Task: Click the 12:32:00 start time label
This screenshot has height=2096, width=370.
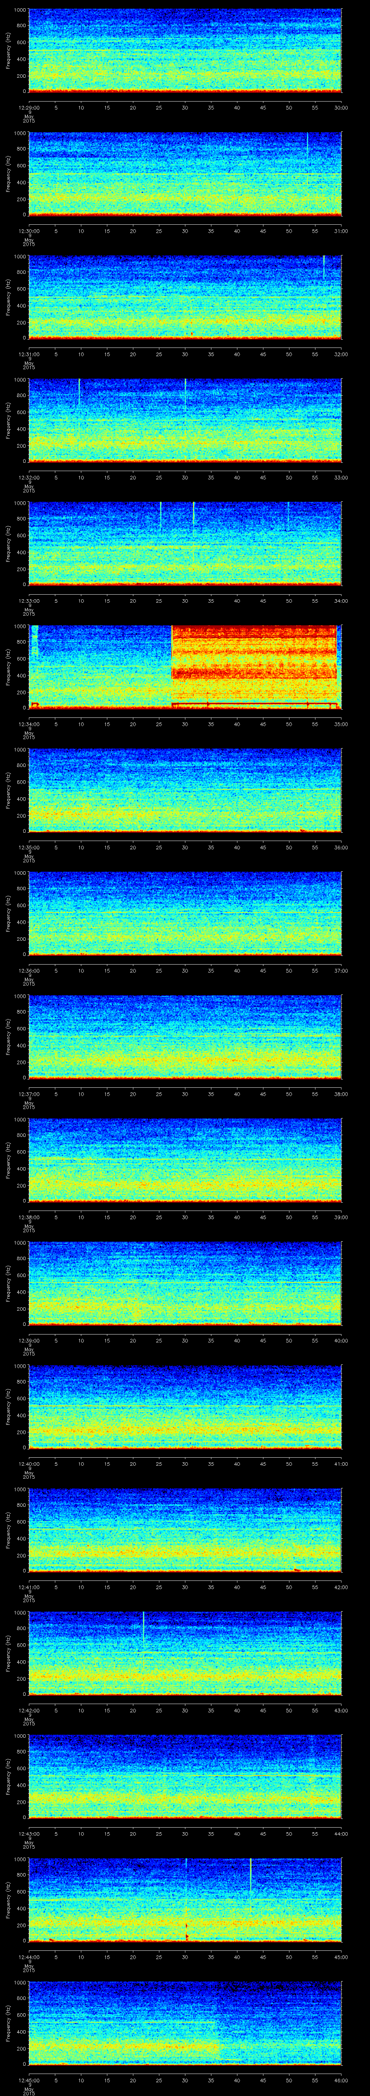Action: point(29,478)
